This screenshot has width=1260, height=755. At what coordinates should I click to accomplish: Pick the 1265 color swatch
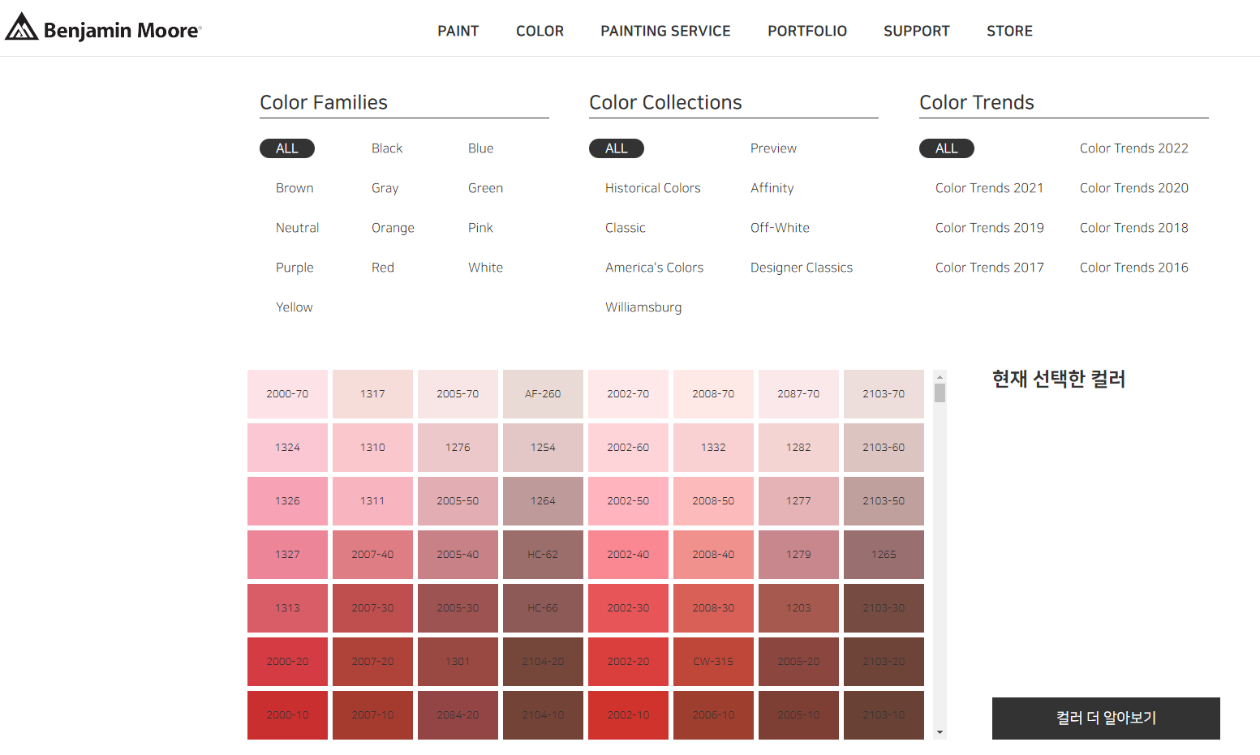pyautogui.click(x=884, y=555)
